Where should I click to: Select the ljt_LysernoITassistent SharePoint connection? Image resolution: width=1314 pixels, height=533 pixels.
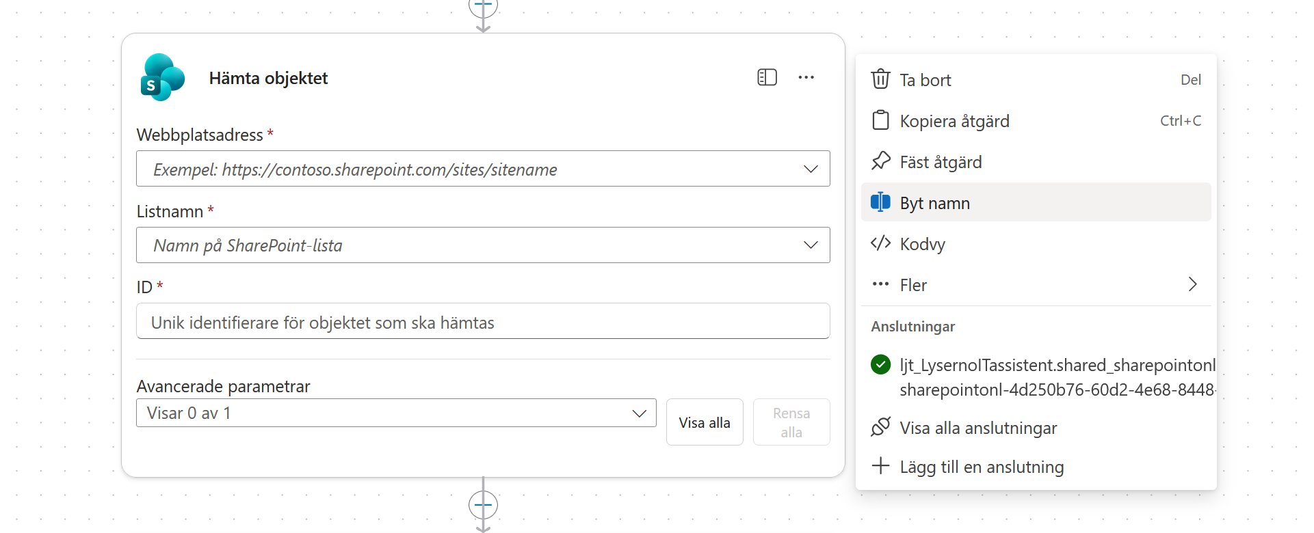pos(1042,377)
